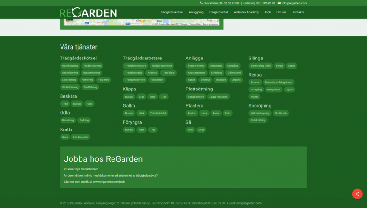The image size is (367, 208).
Task: Click the Bortforsling avfall tag
Action: pyautogui.click(x=261, y=66)
